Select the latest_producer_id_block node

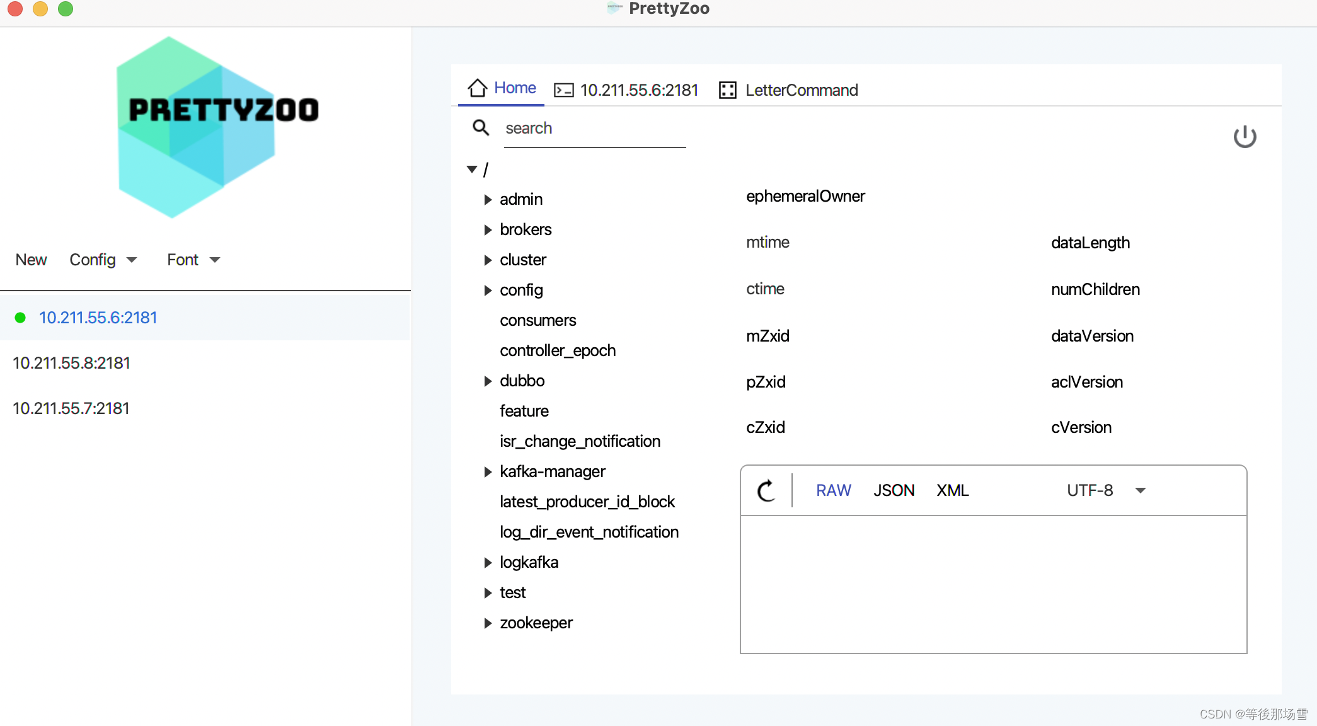pyautogui.click(x=587, y=502)
